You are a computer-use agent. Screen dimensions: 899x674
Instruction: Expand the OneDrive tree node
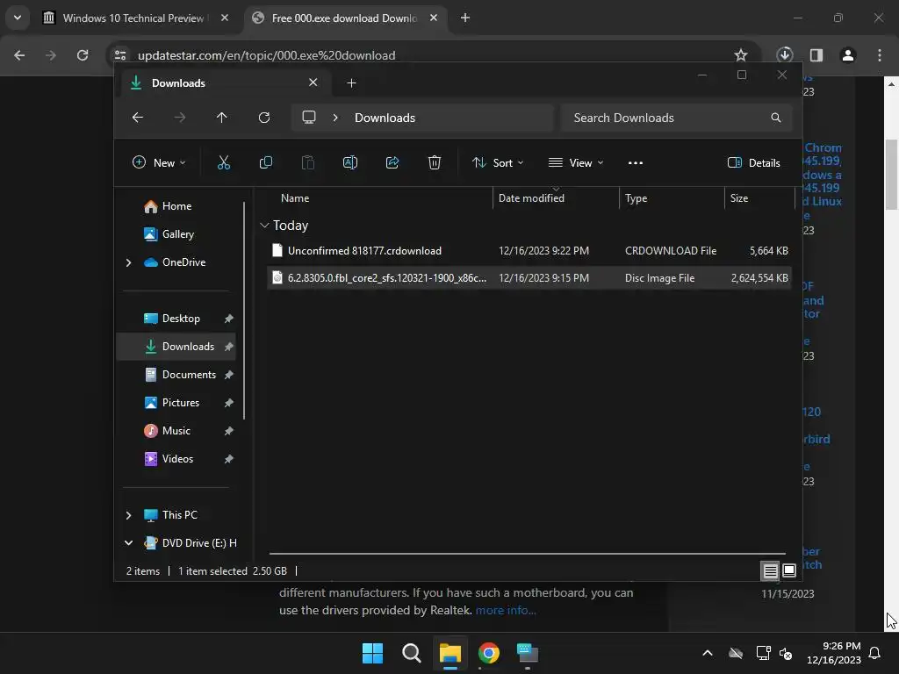pyautogui.click(x=128, y=262)
